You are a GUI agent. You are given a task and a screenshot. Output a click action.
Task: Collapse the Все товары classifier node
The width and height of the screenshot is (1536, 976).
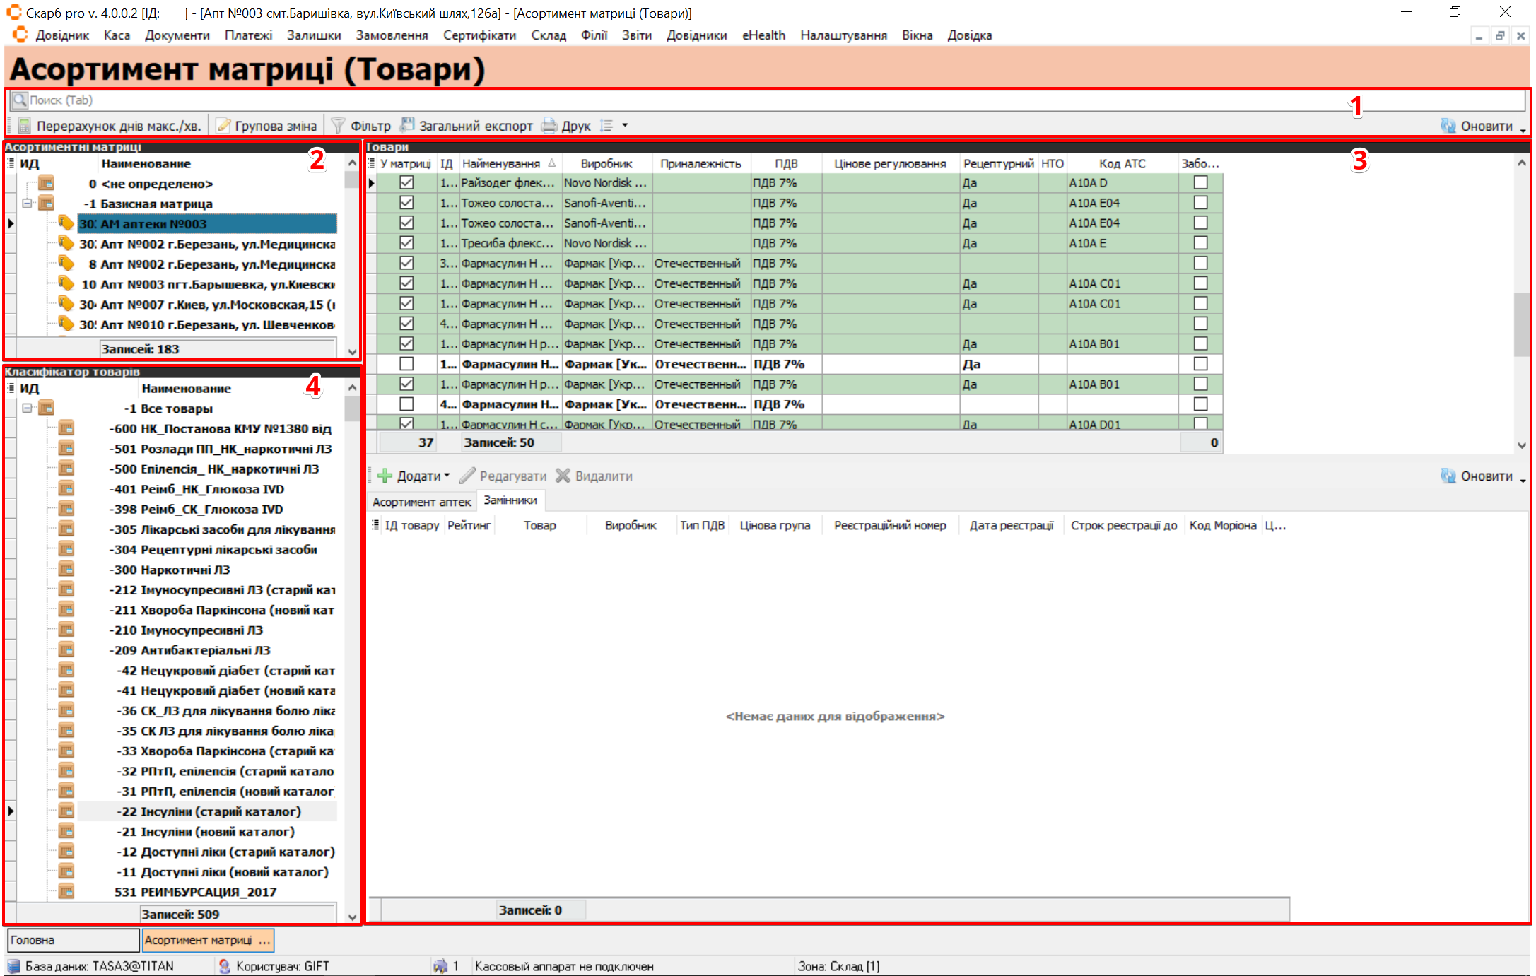tap(28, 408)
